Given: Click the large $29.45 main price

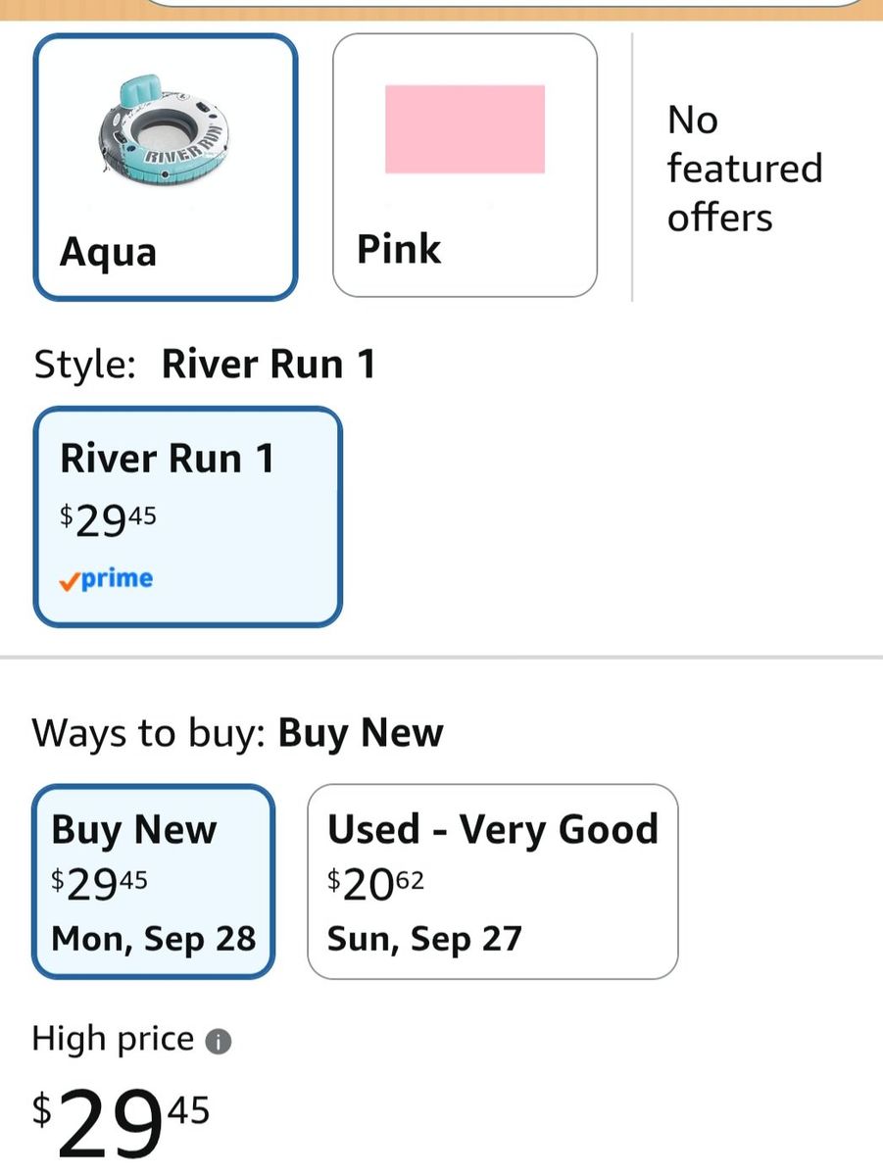Looking at the screenshot, I should pos(122,1117).
